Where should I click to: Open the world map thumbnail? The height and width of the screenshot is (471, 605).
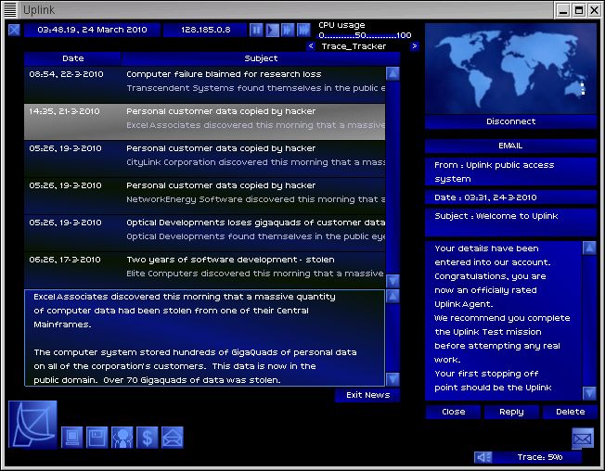pyautogui.click(x=510, y=69)
